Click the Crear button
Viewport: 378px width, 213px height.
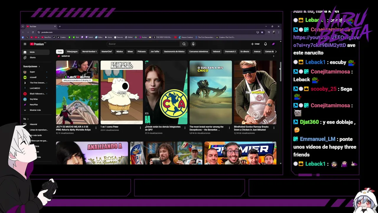[255, 44]
